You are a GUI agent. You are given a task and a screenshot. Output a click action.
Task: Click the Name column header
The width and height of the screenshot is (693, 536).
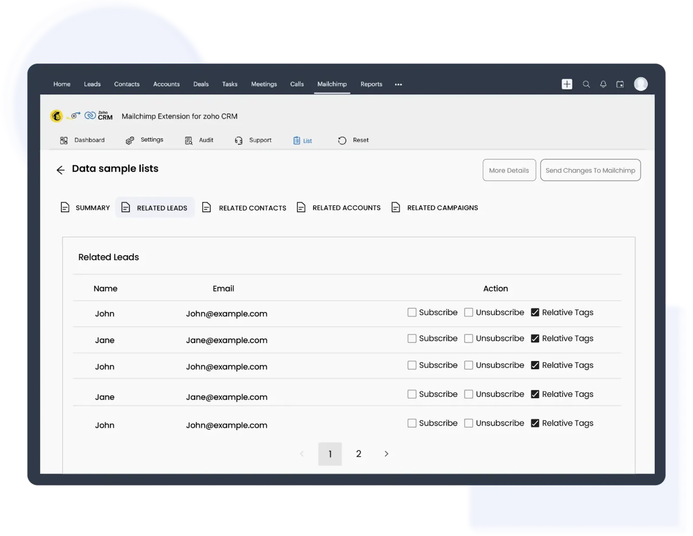[x=105, y=289]
